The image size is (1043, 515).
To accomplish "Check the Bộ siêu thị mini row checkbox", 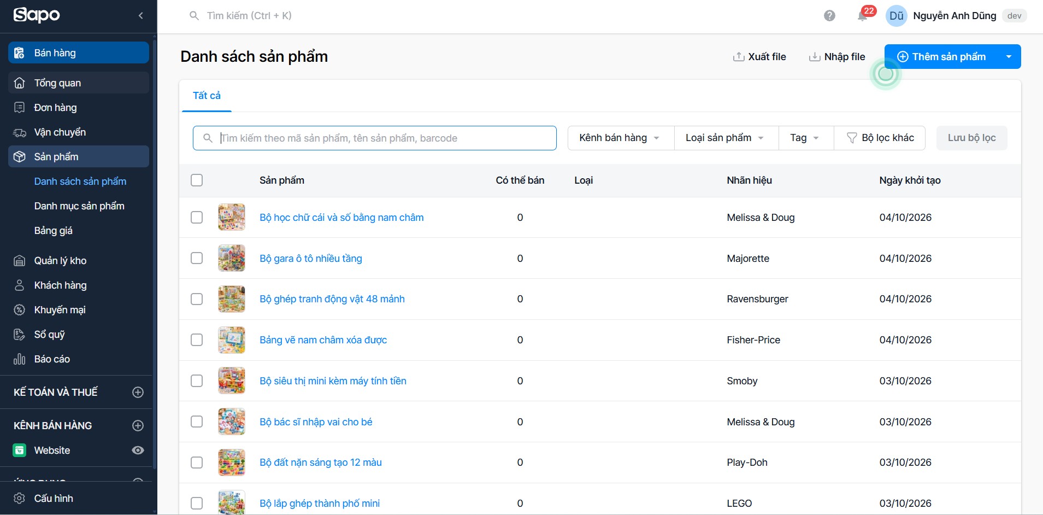I will pos(197,381).
